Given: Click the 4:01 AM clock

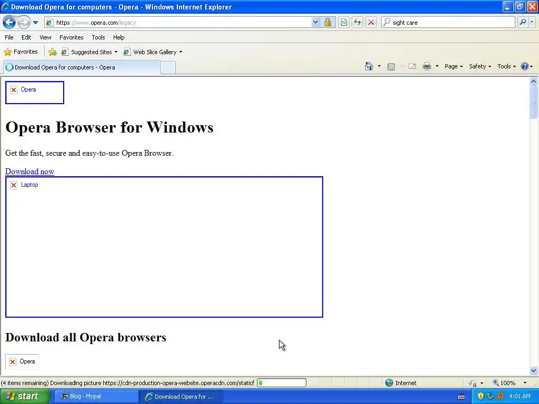Looking at the screenshot, I should (520, 397).
